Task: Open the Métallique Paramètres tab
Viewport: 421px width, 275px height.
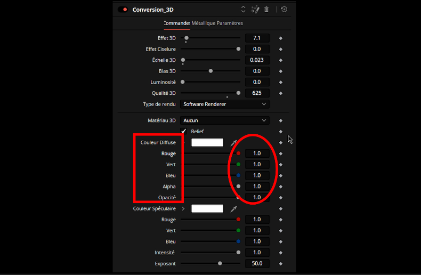Action: pyautogui.click(x=217, y=23)
